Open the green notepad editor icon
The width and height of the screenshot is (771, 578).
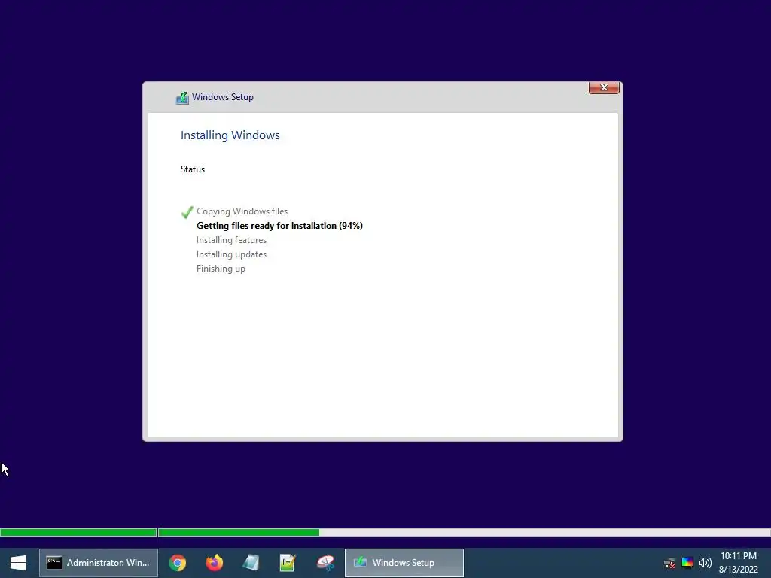pos(288,563)
